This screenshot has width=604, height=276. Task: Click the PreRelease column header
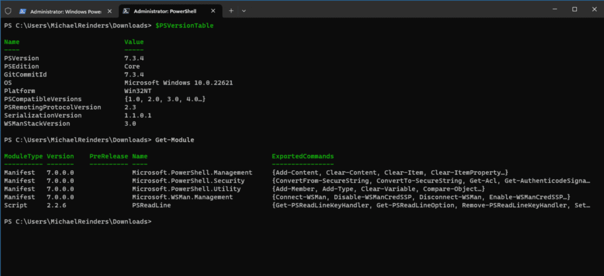(x=109, y=157)
